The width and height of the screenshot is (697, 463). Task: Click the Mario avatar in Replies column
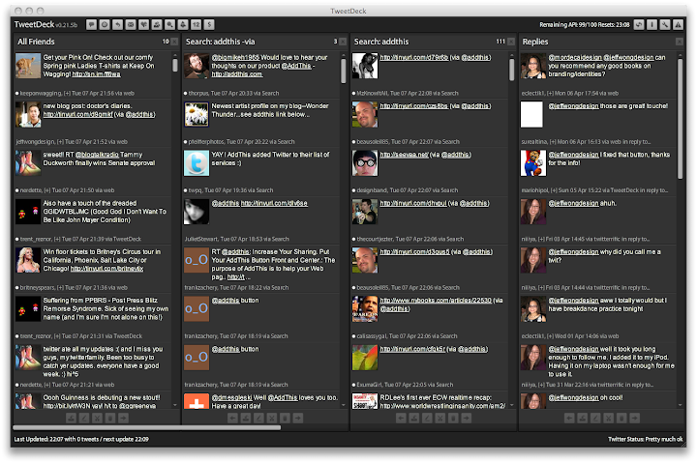click(533, 163)
